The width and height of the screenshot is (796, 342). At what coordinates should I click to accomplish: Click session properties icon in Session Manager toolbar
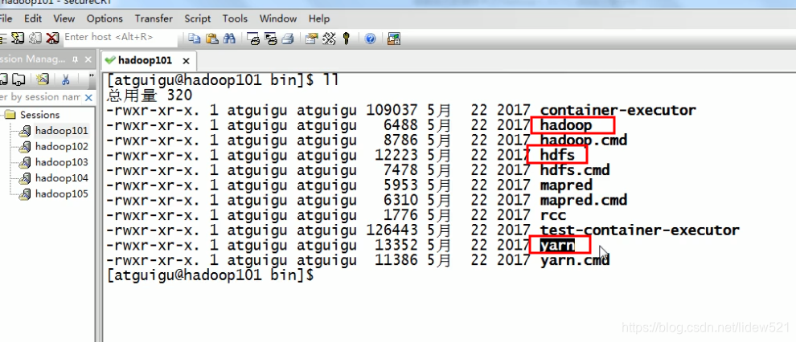coord(43,79)
